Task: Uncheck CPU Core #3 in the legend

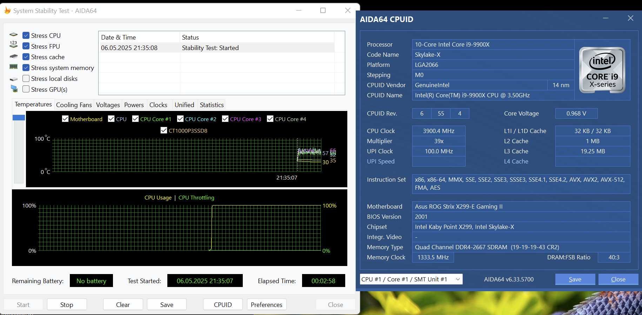Action: (225, 119)
